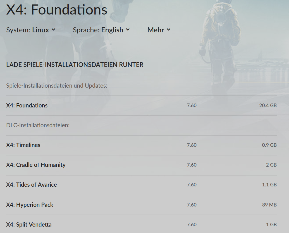Click the 1.1 GB size of Tides of Avarice
289x233 pixels.
(269, 184)
